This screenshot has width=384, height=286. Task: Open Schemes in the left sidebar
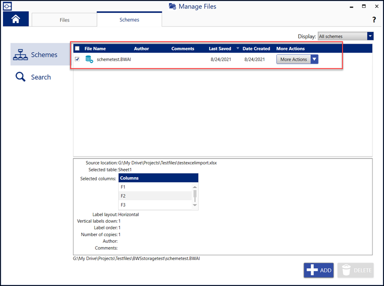point(40,54)
